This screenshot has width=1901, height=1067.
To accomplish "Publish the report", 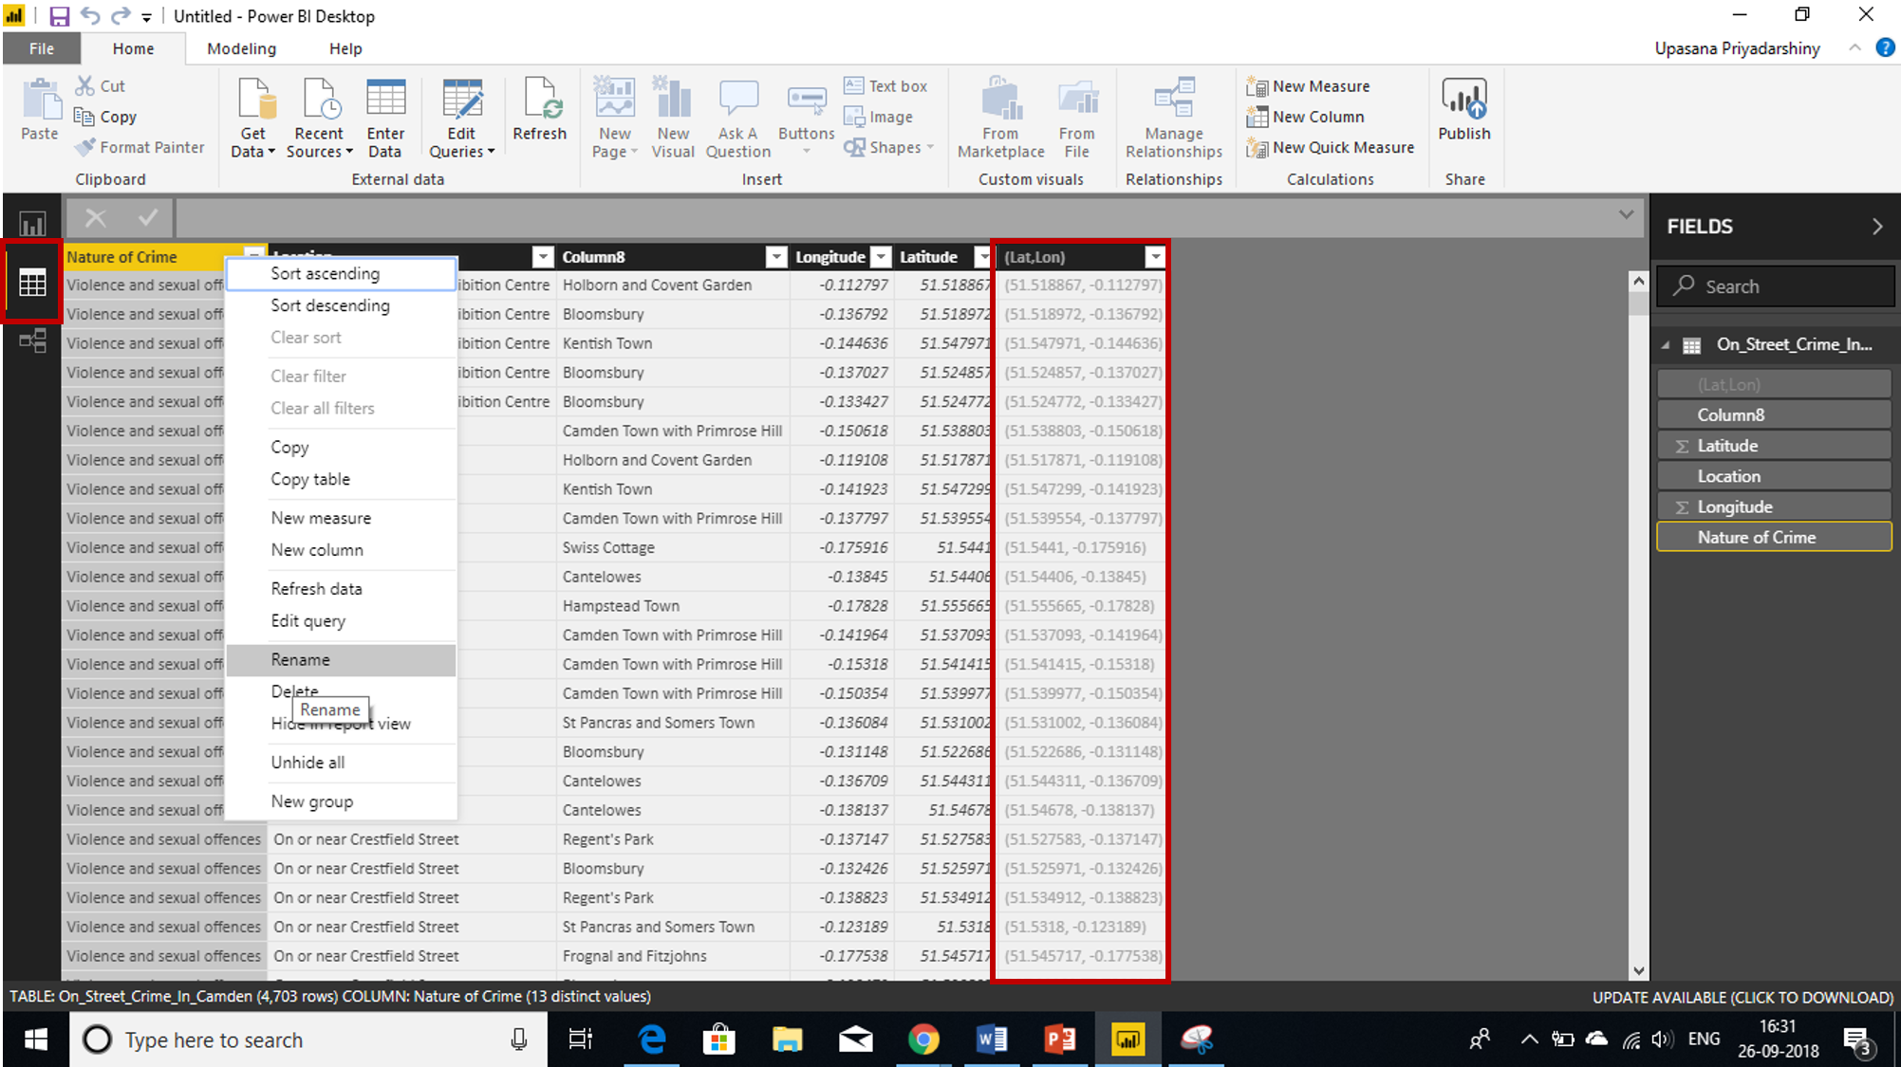I will point(1464,111).
